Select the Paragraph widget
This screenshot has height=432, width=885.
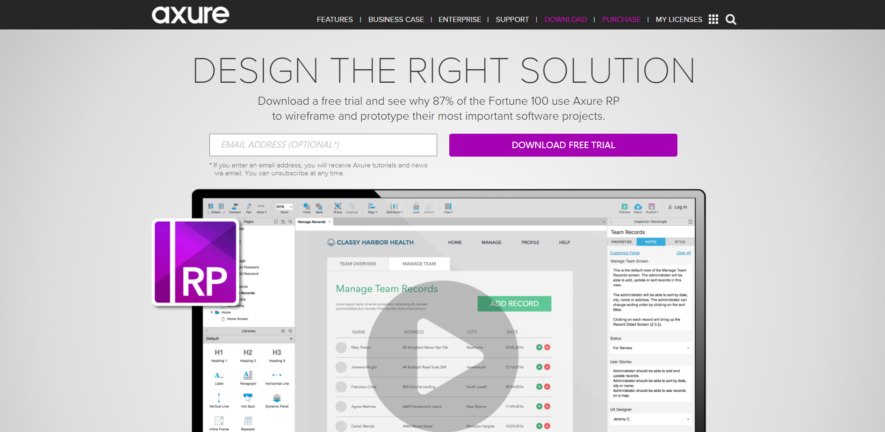click(x=248, y=378)
